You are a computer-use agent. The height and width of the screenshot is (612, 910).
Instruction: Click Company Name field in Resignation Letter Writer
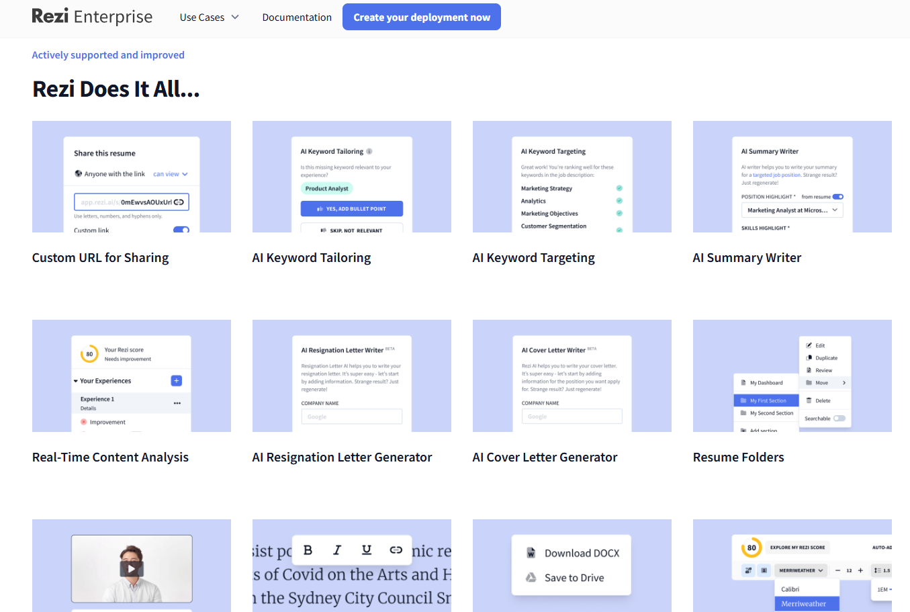352,417
